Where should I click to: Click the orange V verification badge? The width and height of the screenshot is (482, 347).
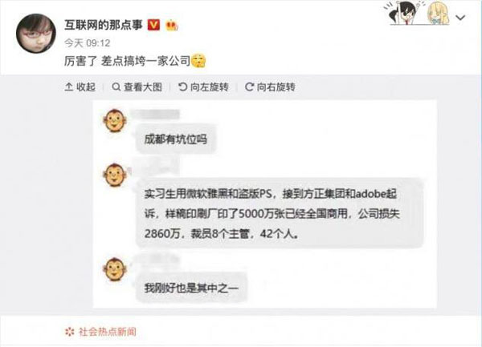[153, 25]
